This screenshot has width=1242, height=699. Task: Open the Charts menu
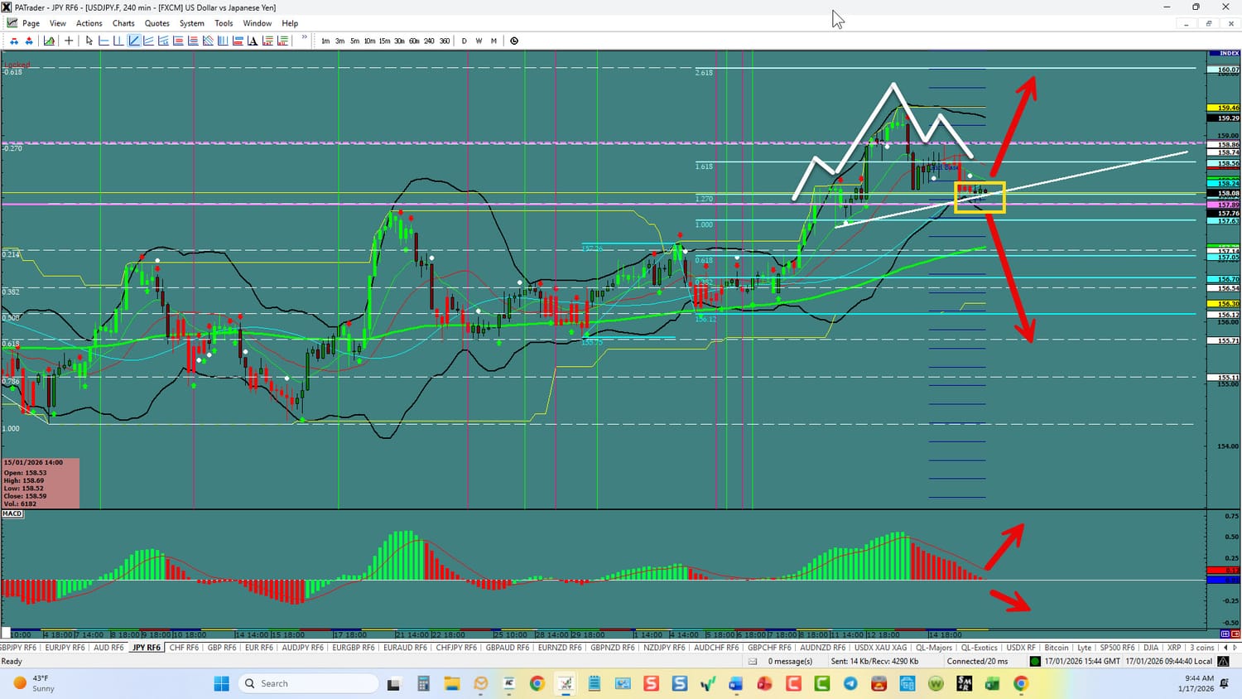point(123,23)
